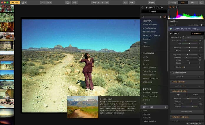Switch to the Library tab
This screenshot has height=125, width=205.
173,2
